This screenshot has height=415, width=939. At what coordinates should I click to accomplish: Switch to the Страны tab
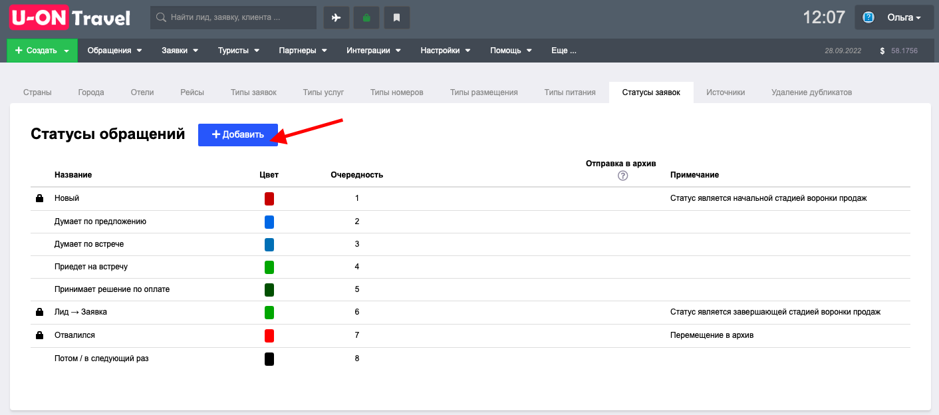pos(37,92)
